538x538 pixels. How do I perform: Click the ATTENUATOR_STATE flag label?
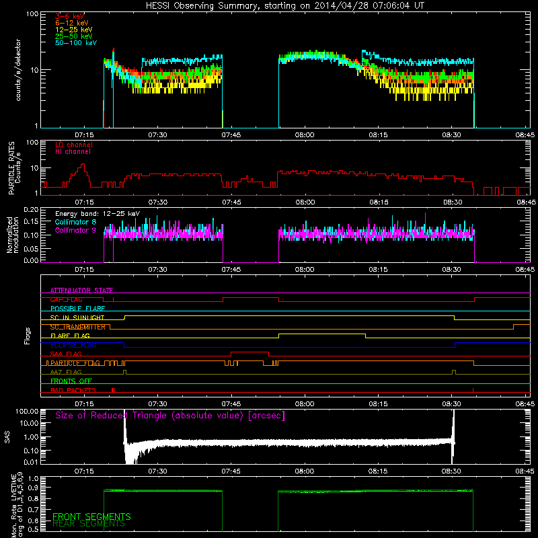(x=81, y=291)
